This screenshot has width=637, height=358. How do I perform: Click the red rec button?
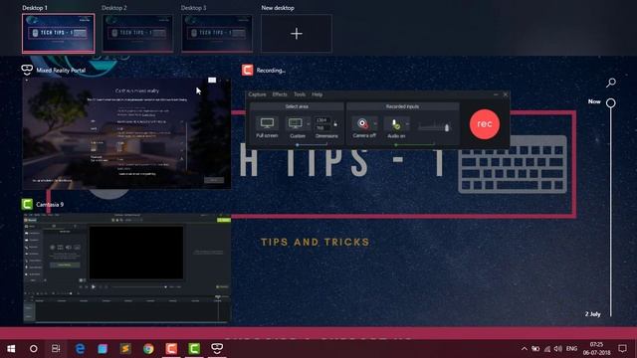[x=485, y=123]
